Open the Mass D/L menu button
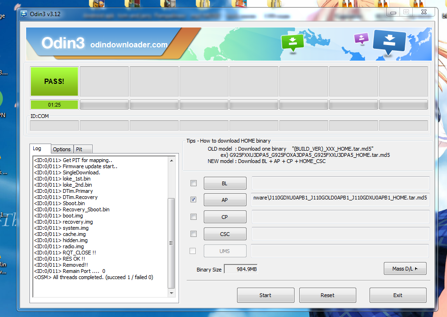This screenshot has height=317, width=447. pyautogui.click(x=405, y=269)
